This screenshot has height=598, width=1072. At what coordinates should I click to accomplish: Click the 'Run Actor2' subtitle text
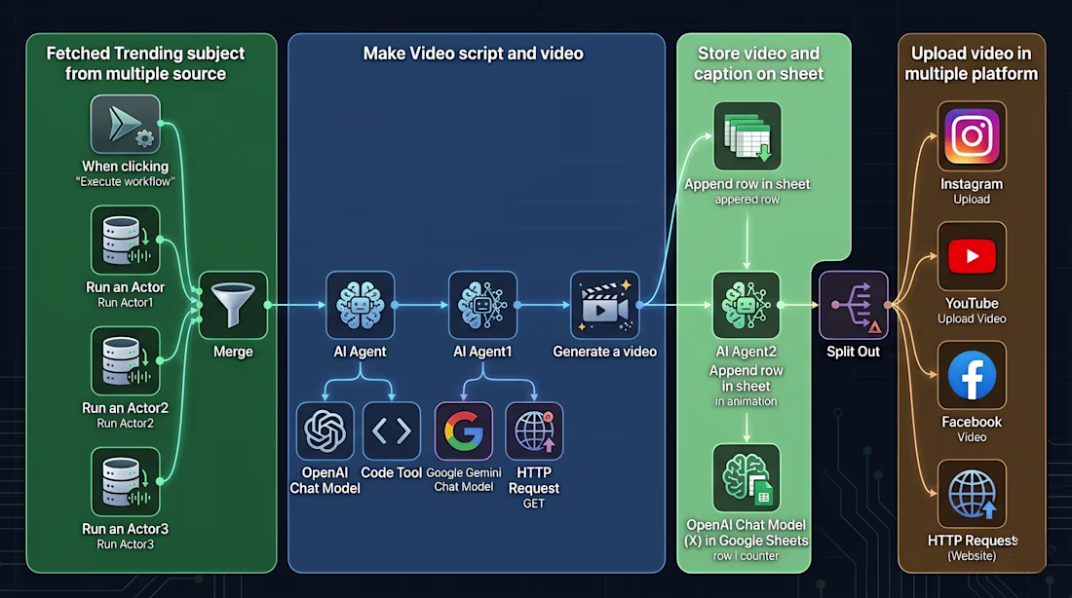125,424
